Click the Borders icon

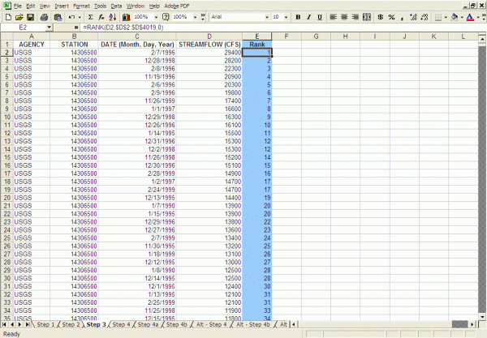438,17
